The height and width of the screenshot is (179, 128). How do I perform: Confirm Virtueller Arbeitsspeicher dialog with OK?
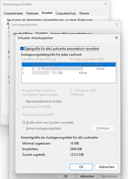[81, 167]
